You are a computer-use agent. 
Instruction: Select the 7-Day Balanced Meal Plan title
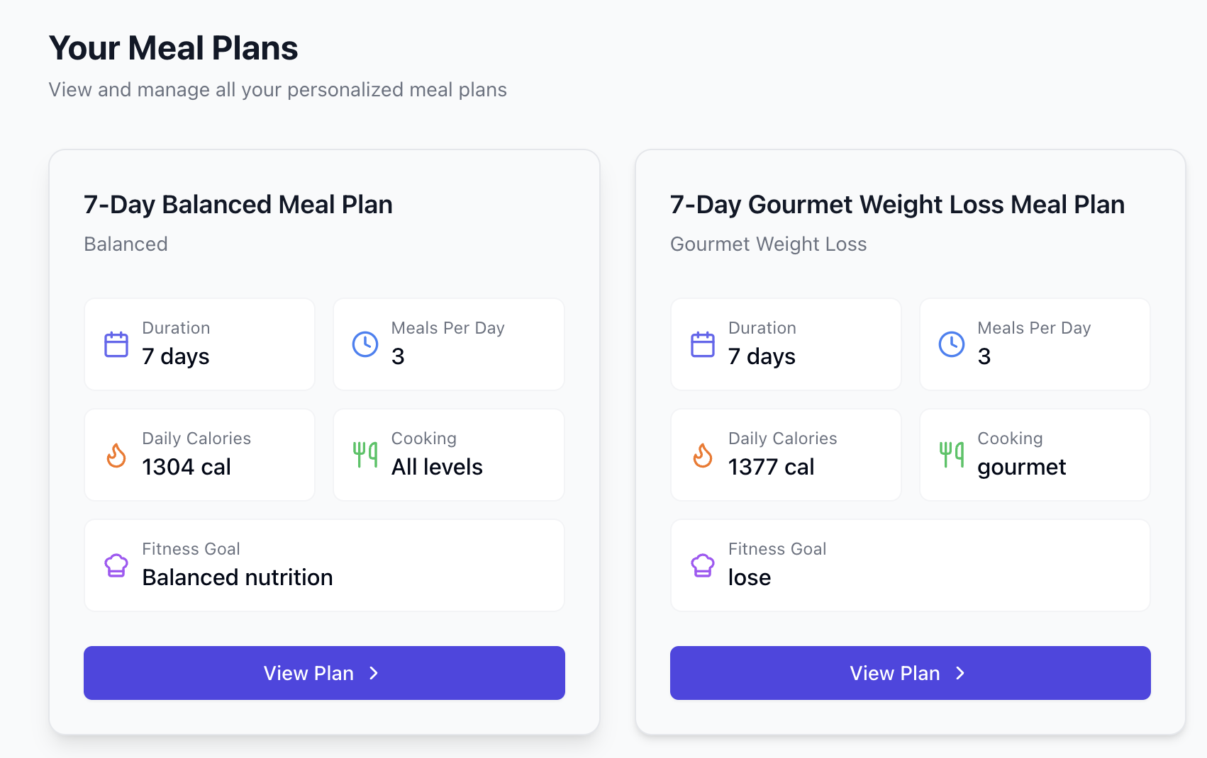pos(238,205)
